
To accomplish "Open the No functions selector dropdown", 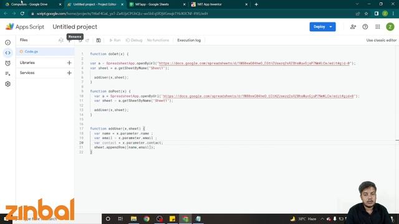I will [x=158, y=40].
